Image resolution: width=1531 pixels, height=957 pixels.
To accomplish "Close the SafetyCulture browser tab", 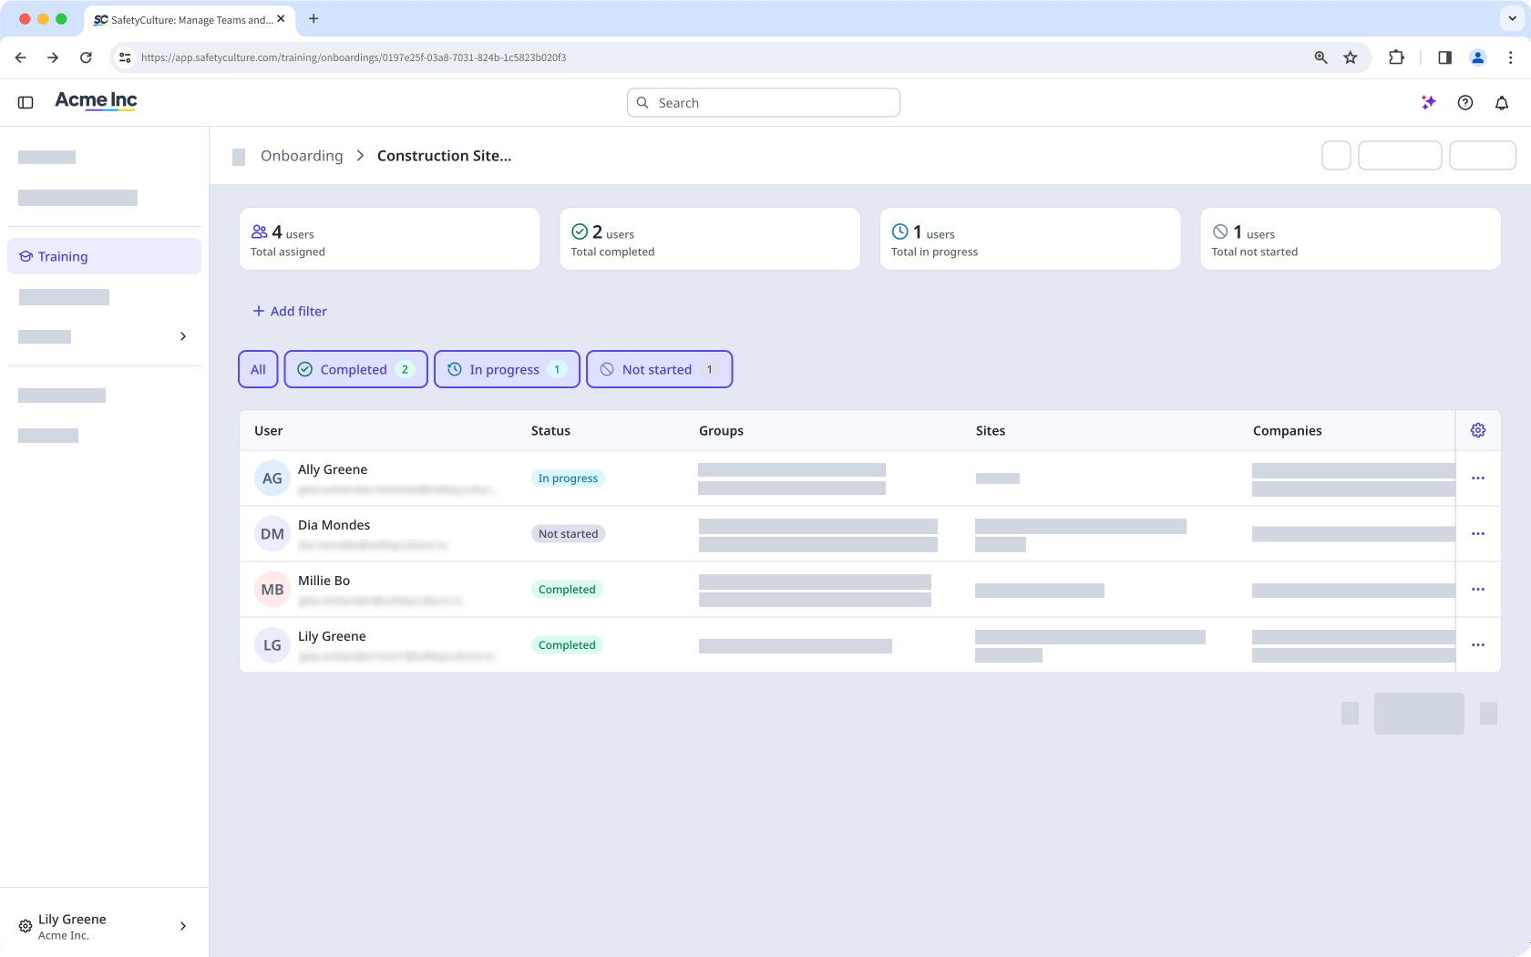I will (x=281, y=19).
